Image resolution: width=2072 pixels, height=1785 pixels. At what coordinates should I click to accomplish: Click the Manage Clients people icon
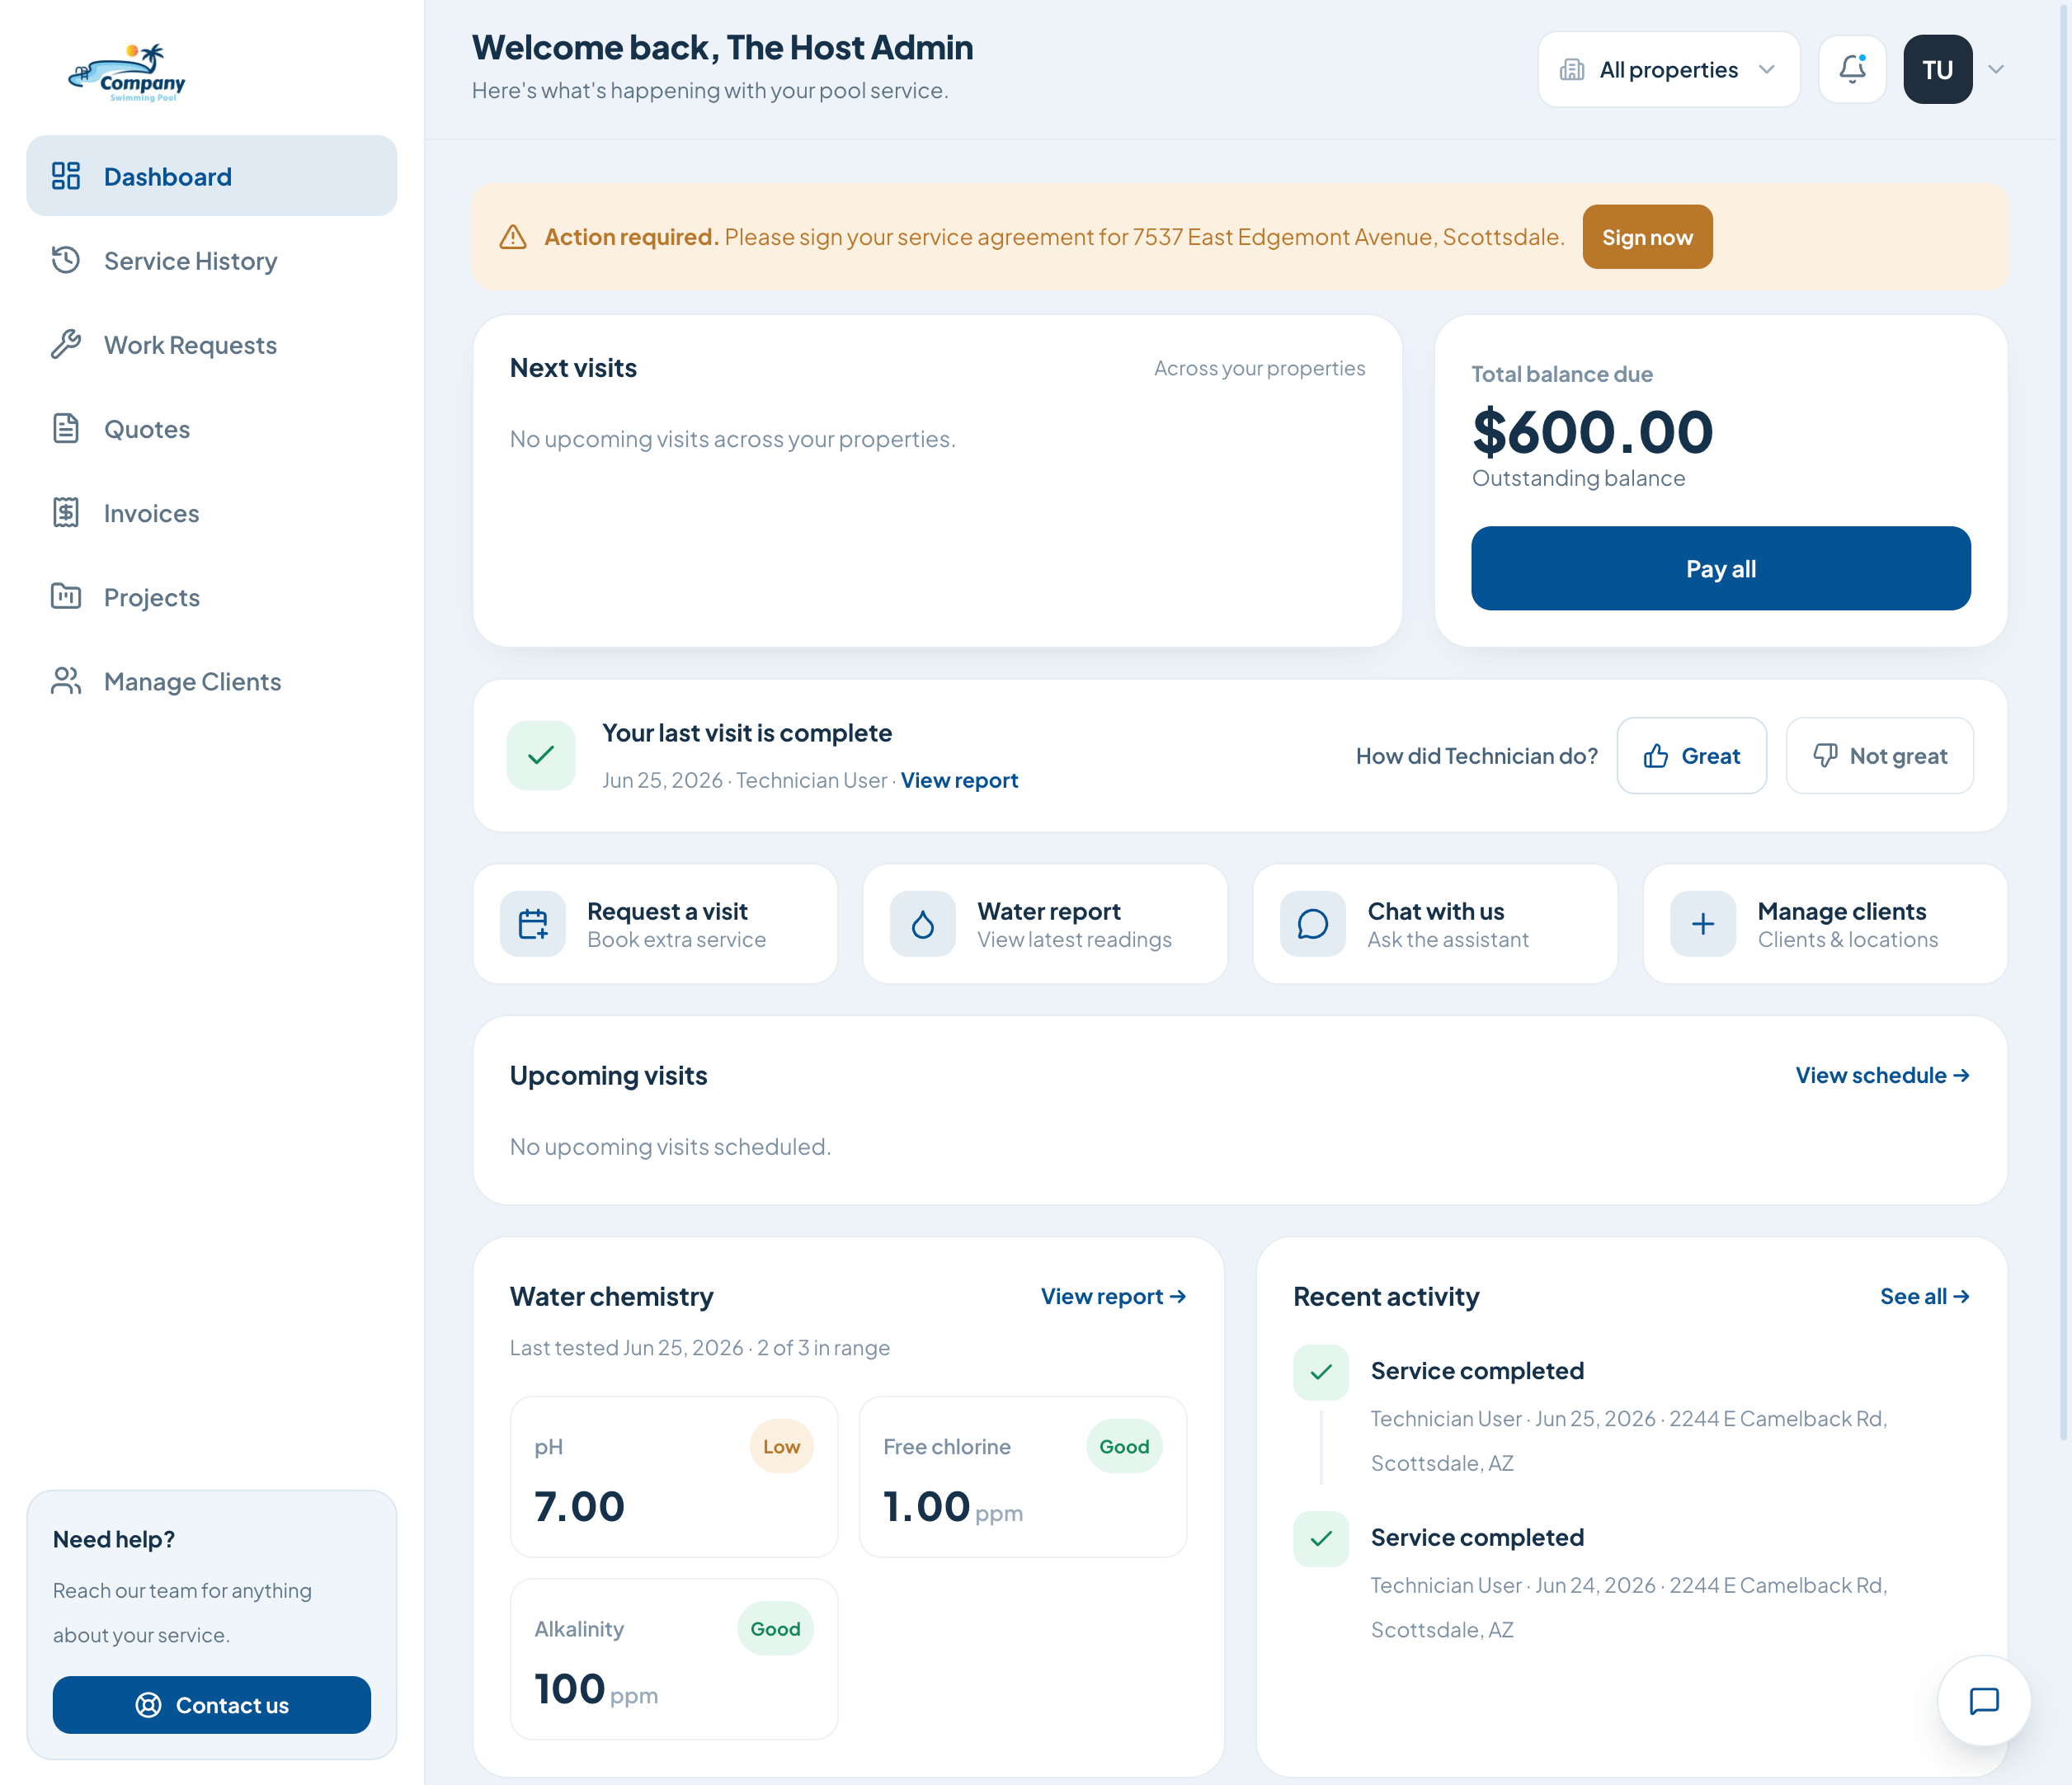point(66,680)
